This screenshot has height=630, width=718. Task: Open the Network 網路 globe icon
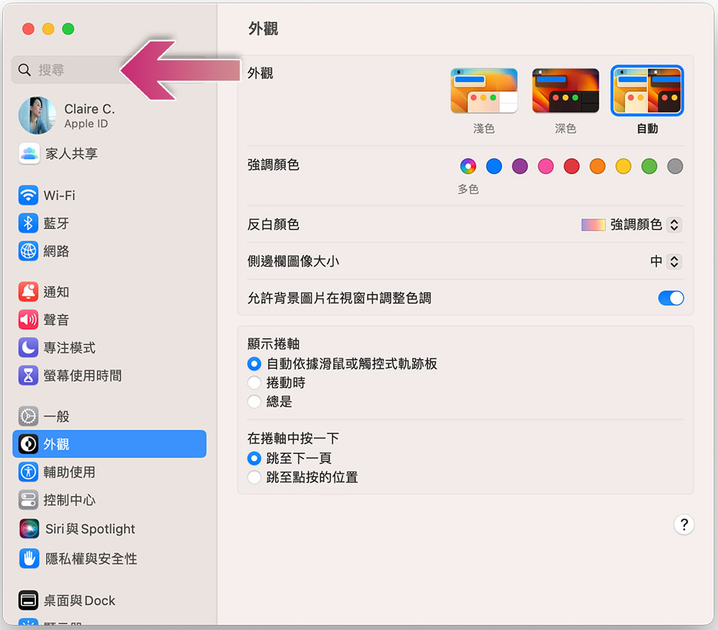point(29,251)
